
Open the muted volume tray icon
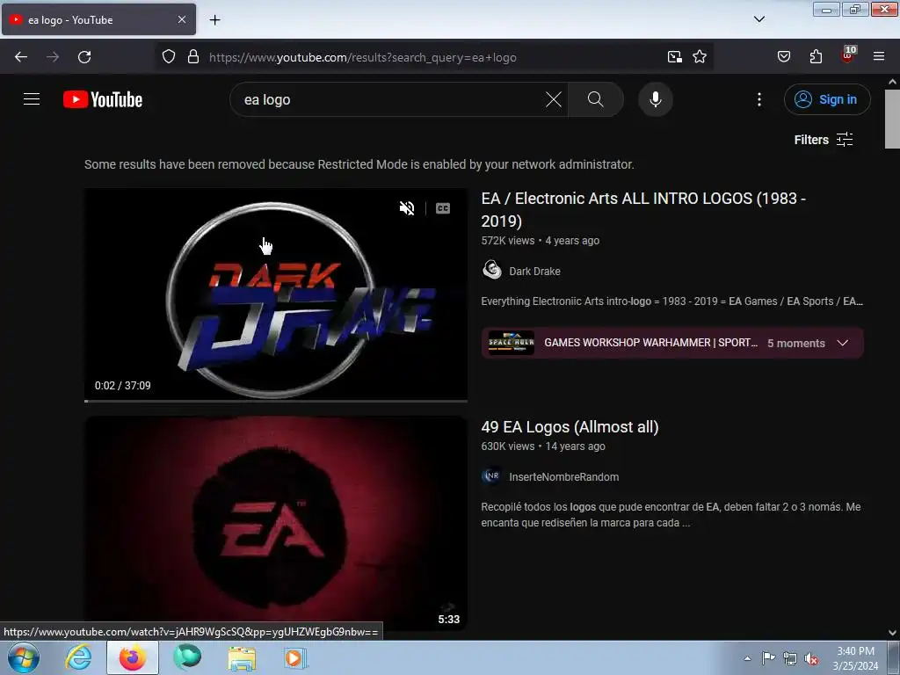[811, 658]
